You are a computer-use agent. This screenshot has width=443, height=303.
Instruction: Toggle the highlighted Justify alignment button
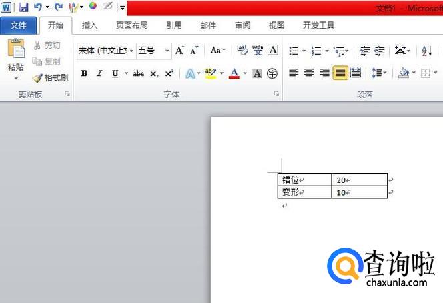click(x=340, y=73)
